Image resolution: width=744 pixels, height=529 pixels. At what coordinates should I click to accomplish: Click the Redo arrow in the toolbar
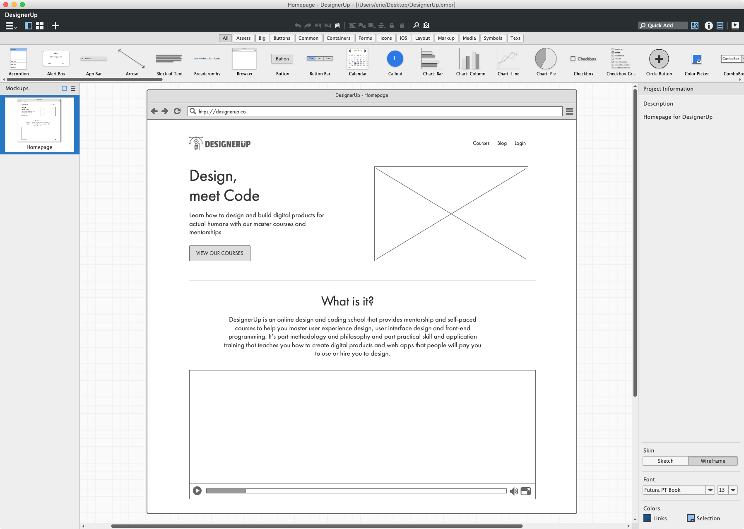[308, 26]
